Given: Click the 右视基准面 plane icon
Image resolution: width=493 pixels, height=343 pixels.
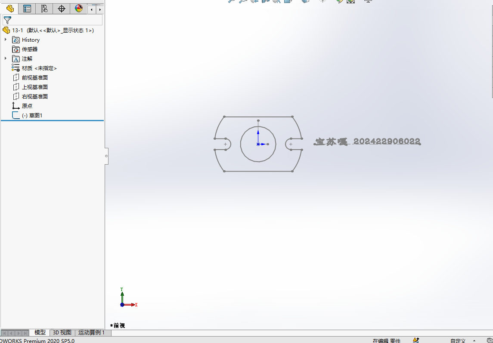Looking at the screenshot, I should coord(16,96).
